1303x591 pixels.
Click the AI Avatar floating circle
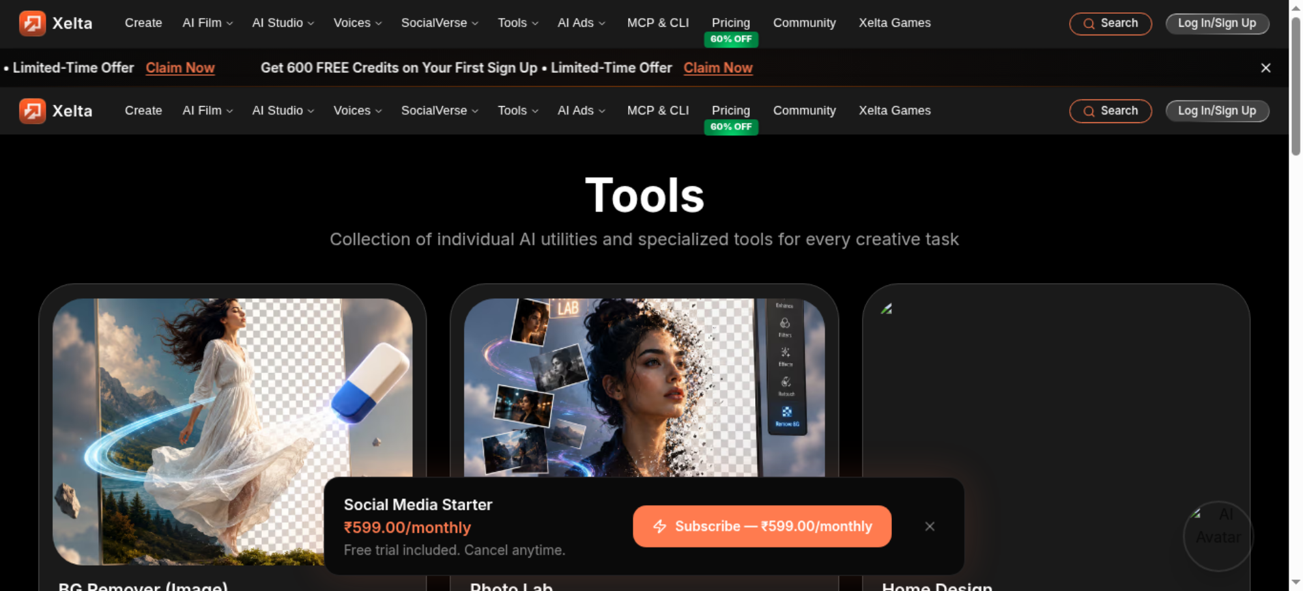pos(1218,536)
